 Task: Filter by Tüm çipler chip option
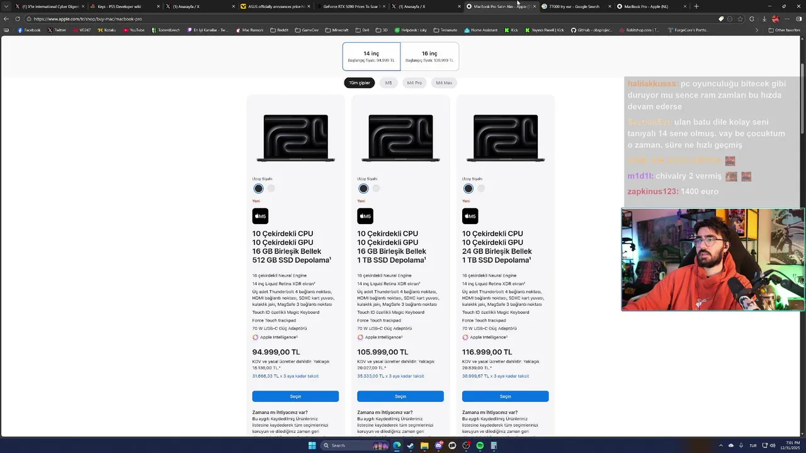click(x=360, y=83)
